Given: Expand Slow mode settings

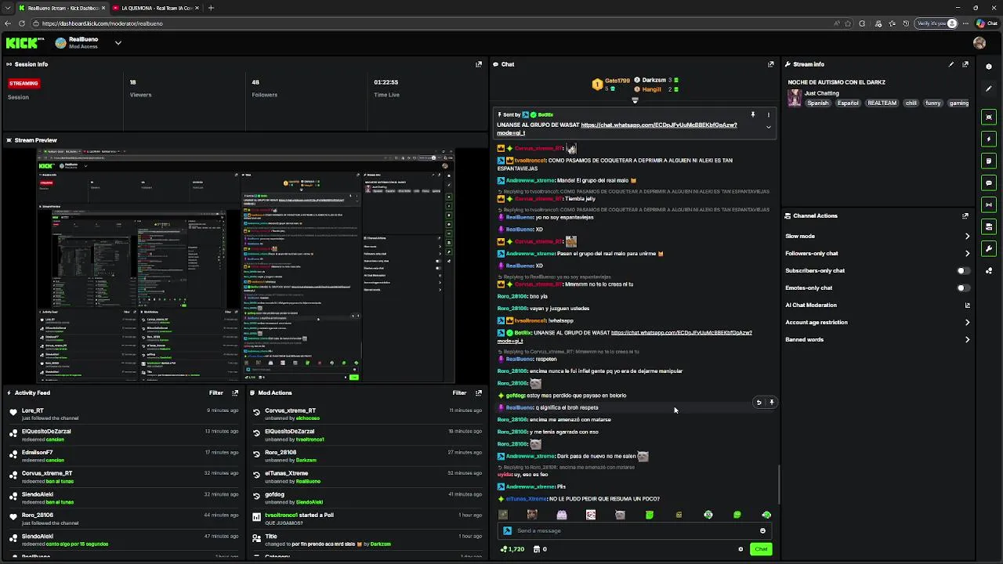Looking at the screenshot, I should point(967,236).
